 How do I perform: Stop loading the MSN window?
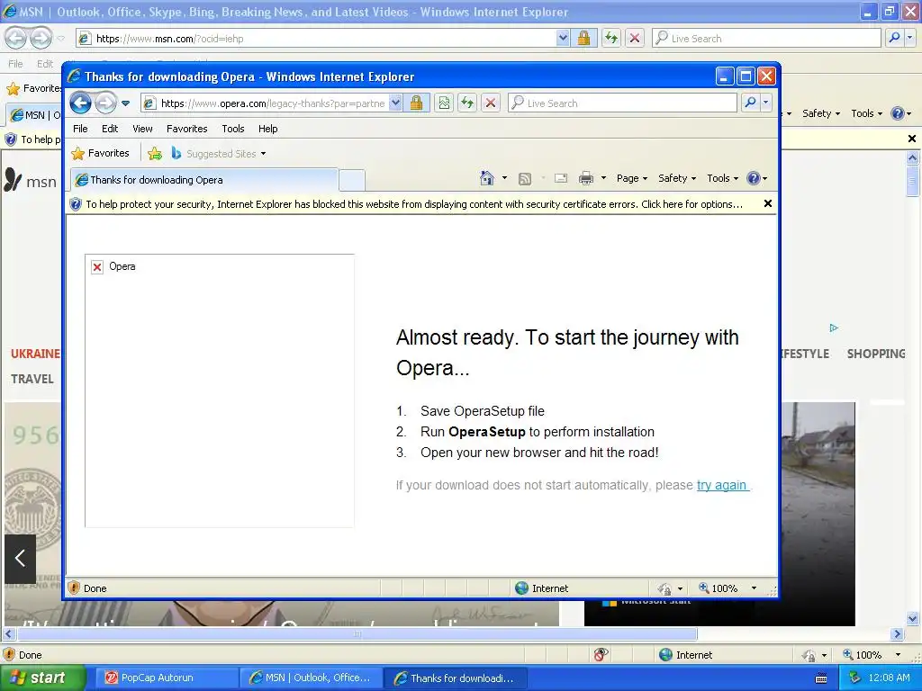pyautogui.click(x=635, y=38)
